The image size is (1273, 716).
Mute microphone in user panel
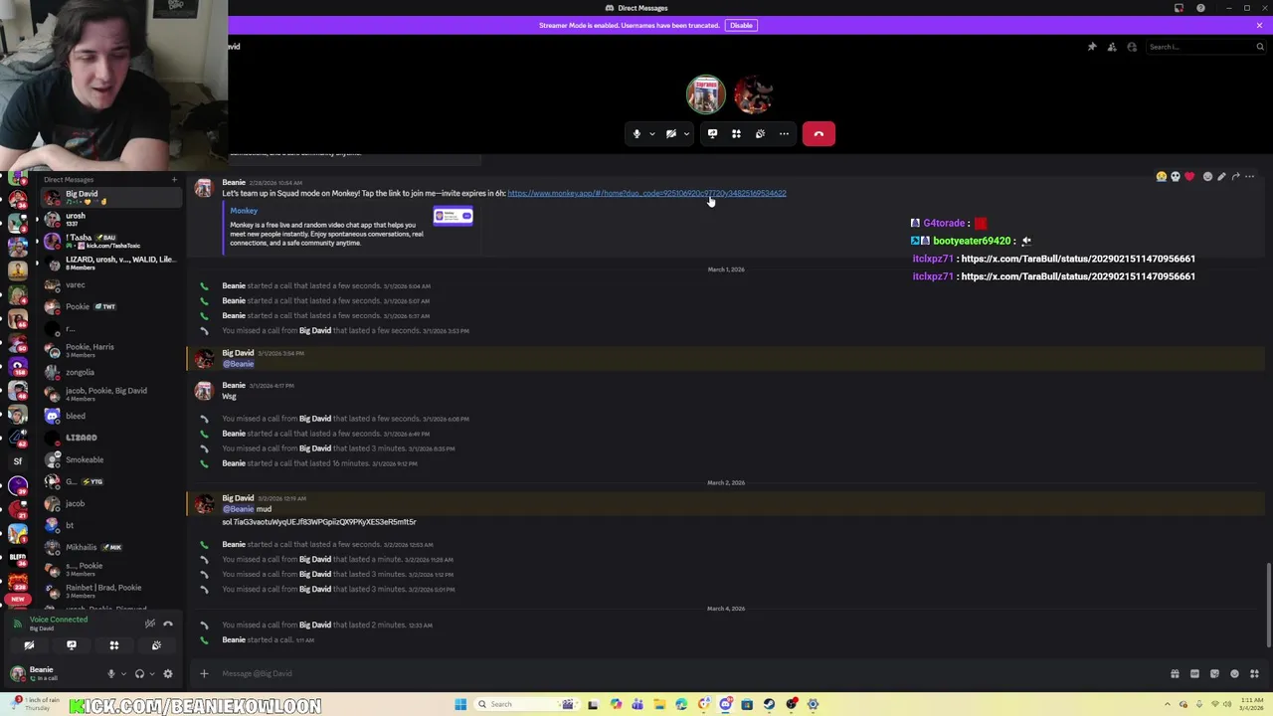click(x=111, y=674)
